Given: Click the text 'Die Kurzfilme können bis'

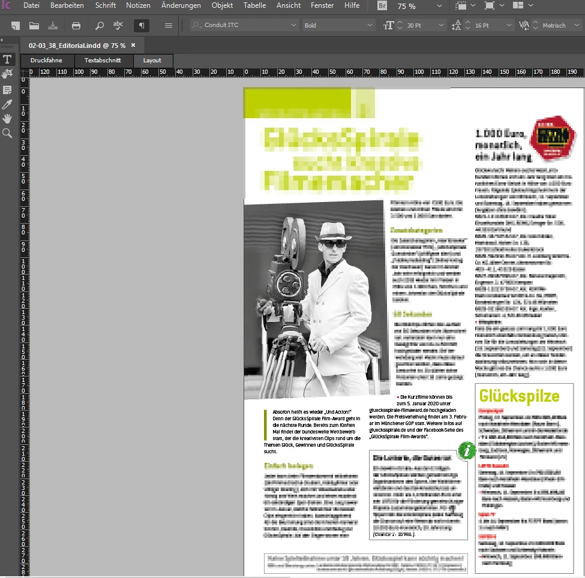Looking at the screenshot, I should point(426,397).
